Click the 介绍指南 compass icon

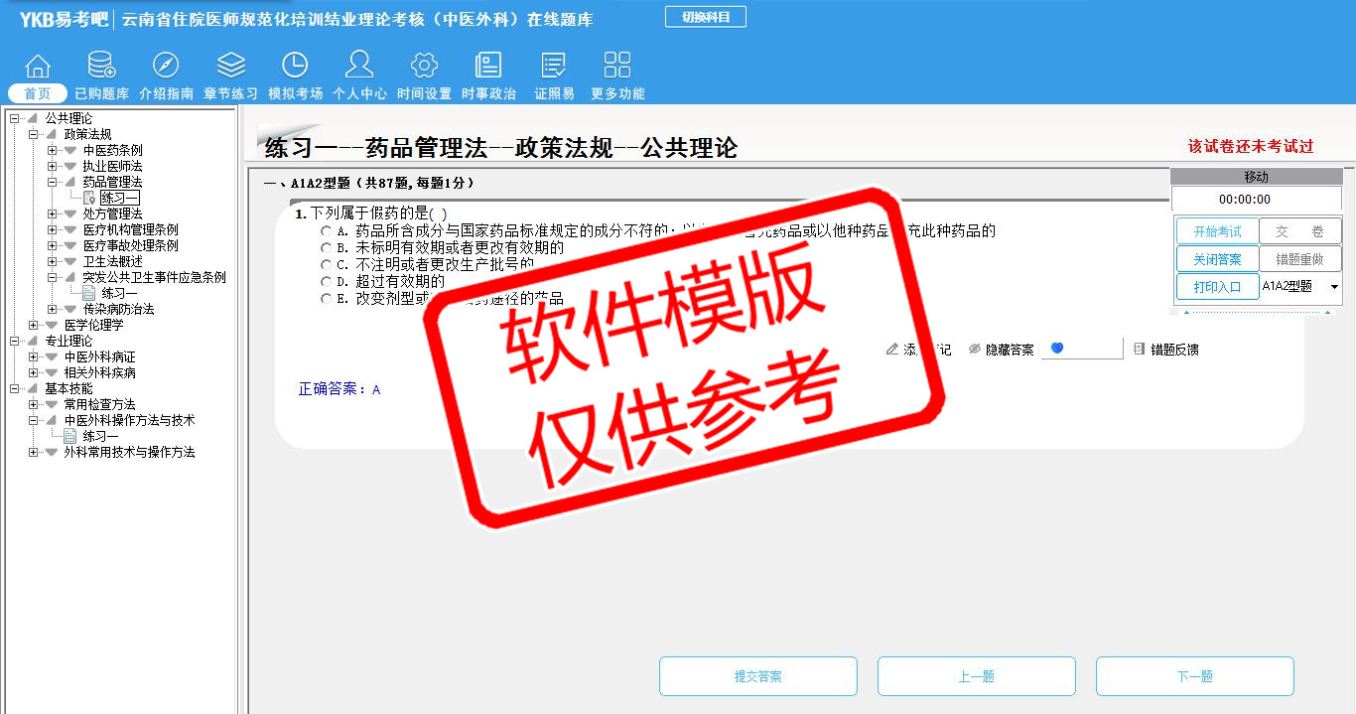coord(166,67)
